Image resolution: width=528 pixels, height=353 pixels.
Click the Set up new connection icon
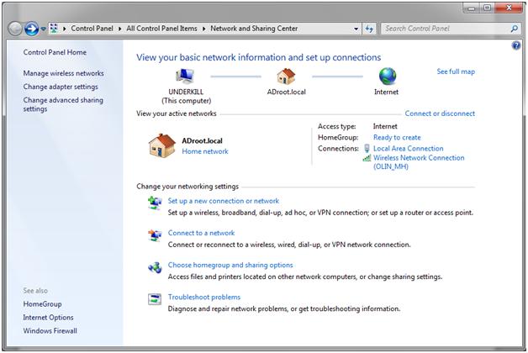(155, 203)
